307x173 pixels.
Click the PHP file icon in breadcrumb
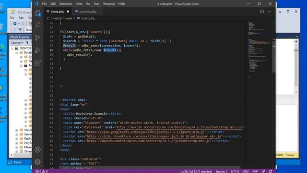click(x=79, y=18)
